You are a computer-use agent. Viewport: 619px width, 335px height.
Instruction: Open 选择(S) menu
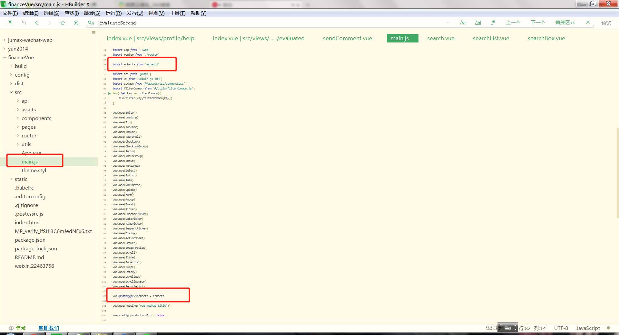pos(52,13)
